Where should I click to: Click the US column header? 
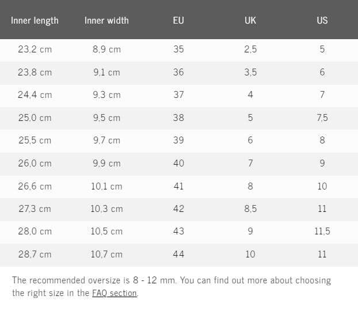[322, 20]
